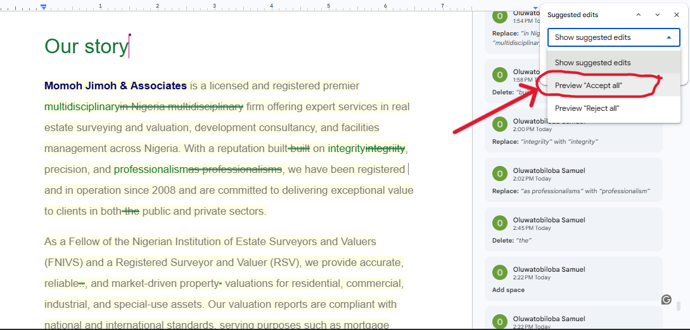The width and height of the screenshot is (690, 330).
Task: Click the "2:45 PM Today" timestamp
Action: pyautogui.click(x=532, y=228)
